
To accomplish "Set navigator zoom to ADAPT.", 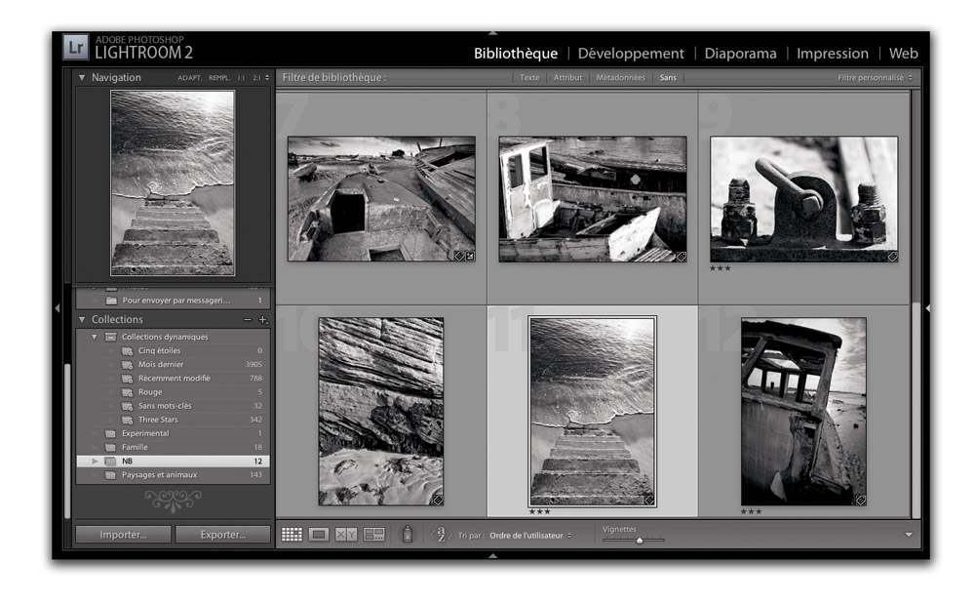I will pyautogui.click(x=190, y=78).
